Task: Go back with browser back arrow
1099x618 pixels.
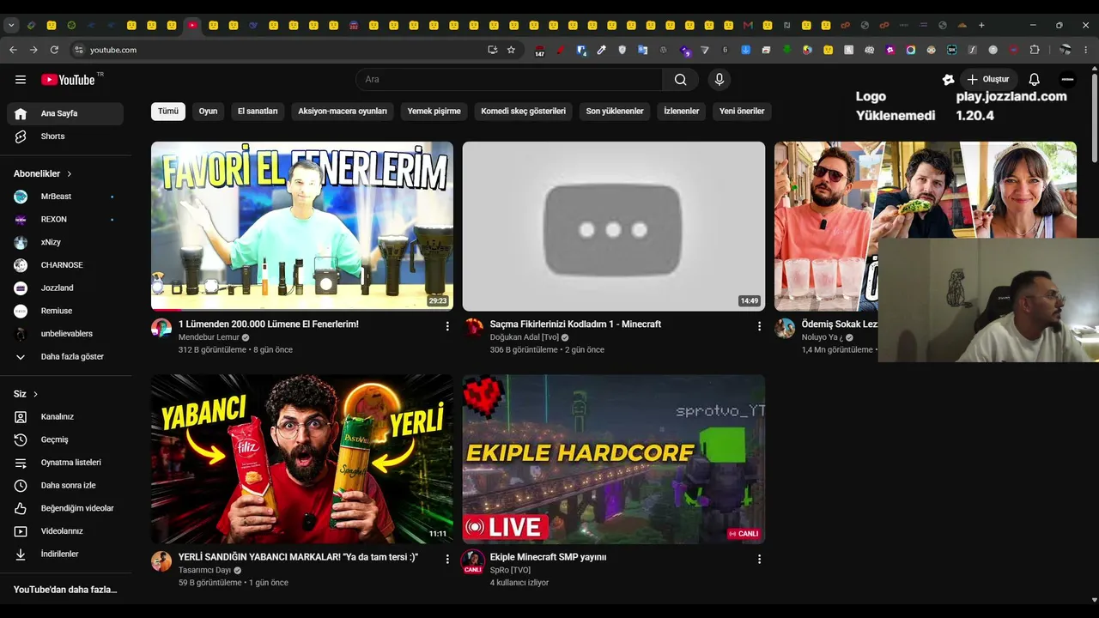Action: [x=13, y=50]
